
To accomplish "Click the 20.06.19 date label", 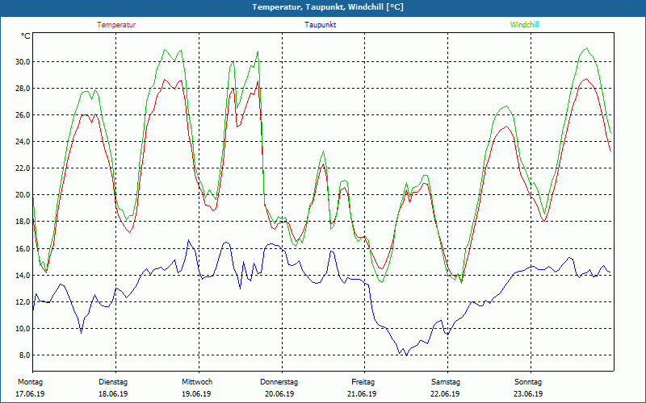I will coord(279,394).
